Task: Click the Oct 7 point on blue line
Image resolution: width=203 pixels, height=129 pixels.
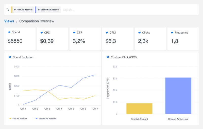Action: click(x=95, y=75)
